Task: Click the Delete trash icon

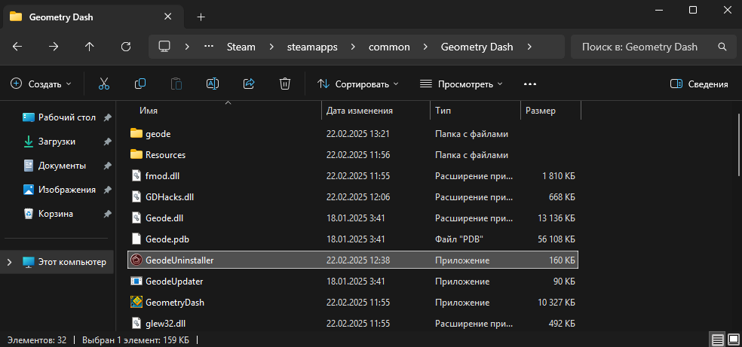Action: click(285, 84)
